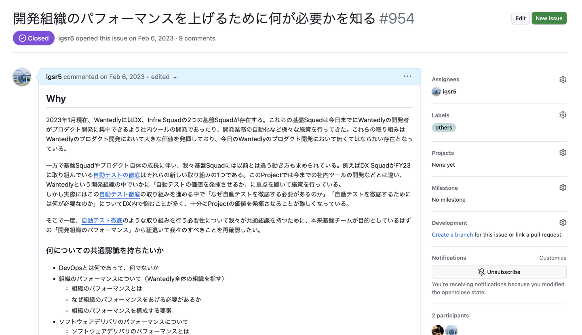Click the bullet なぜ組織のパフォーマンスをあげる必要があるか
Screen dimensions: 582x335
click(136, 299)
